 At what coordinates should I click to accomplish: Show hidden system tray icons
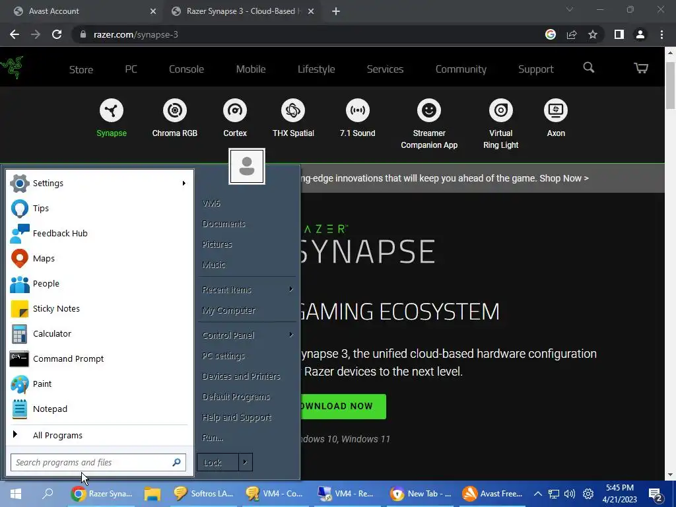tap(537, 494)
